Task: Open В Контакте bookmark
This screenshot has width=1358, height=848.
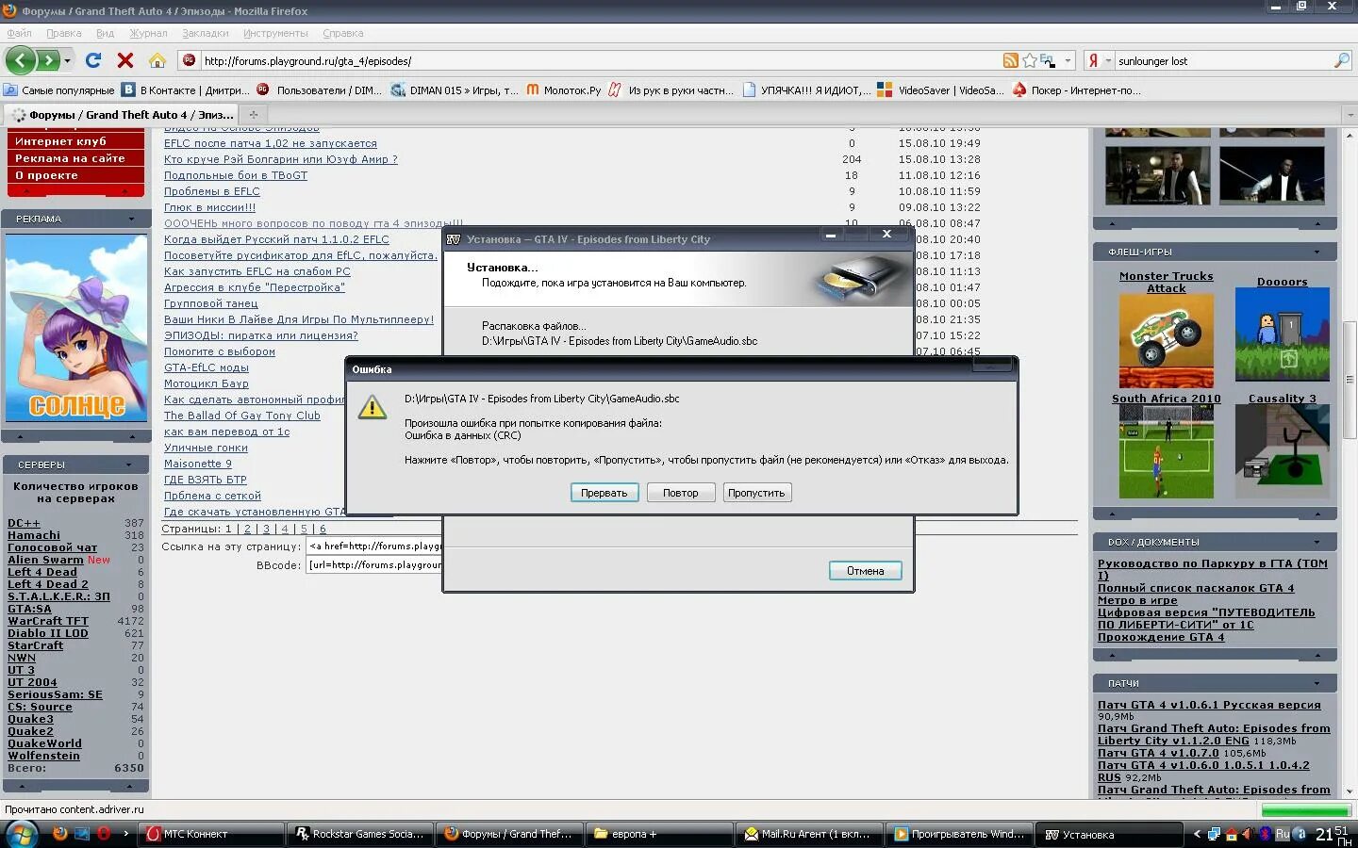Action: tap(186, 90)
